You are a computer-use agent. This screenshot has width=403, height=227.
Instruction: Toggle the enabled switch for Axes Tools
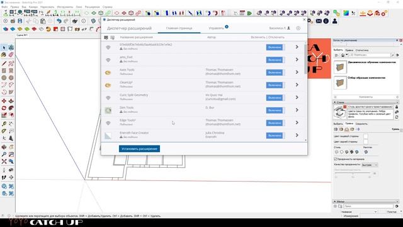coord(276,73)
